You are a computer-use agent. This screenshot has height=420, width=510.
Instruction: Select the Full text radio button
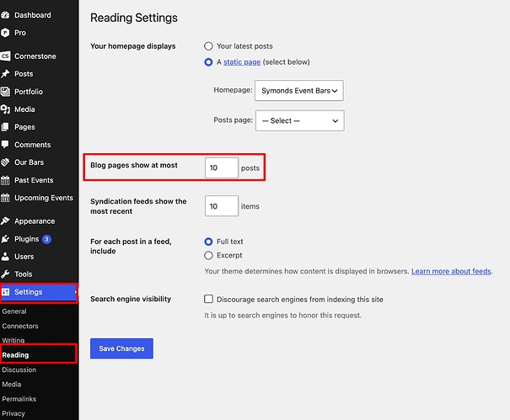click(x=208, y=242)
